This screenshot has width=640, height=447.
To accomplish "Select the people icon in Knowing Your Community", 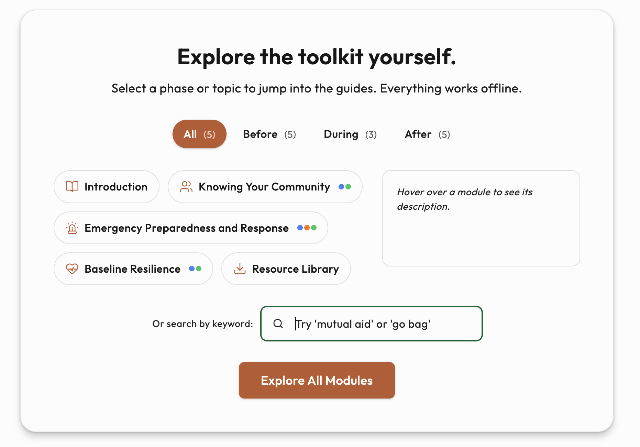I will [x=186, y=187].
